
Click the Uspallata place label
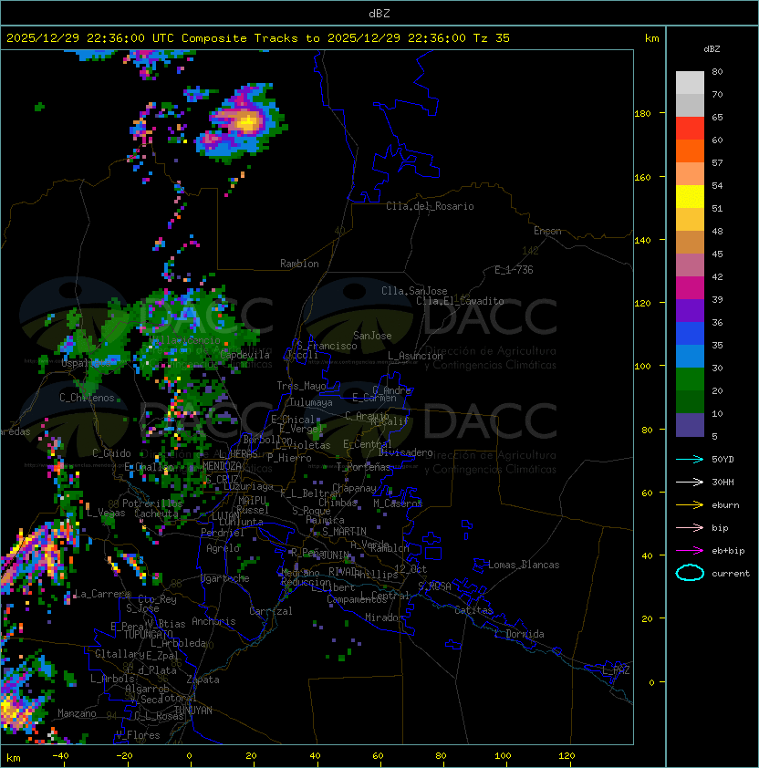click(x=87, y=363)
